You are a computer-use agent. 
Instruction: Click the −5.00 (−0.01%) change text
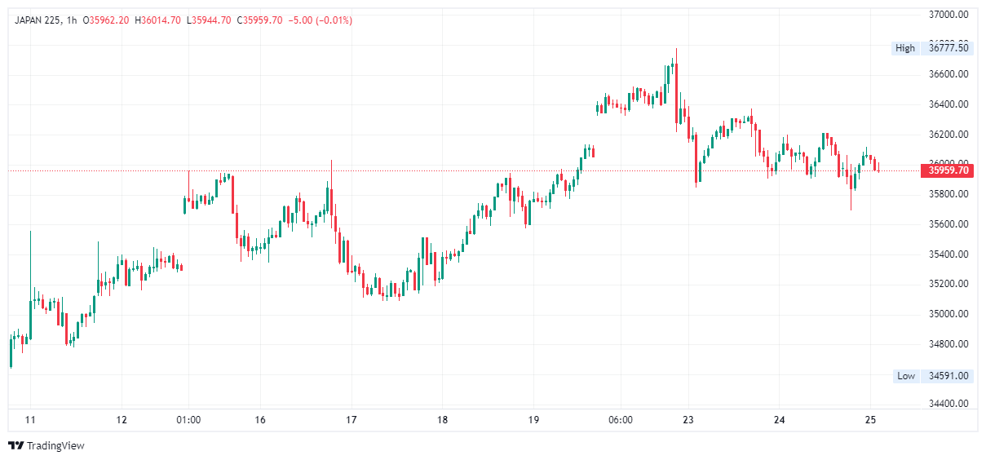pos(321,20)
